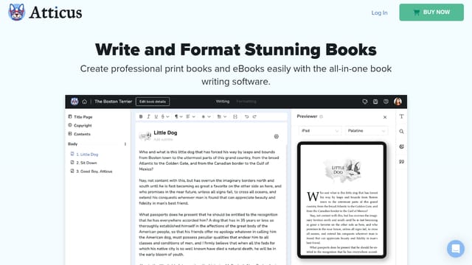Click the Write and Format Stunning Books heading
472x265 pixels.
pyautogui.click(x=236, y=50)
